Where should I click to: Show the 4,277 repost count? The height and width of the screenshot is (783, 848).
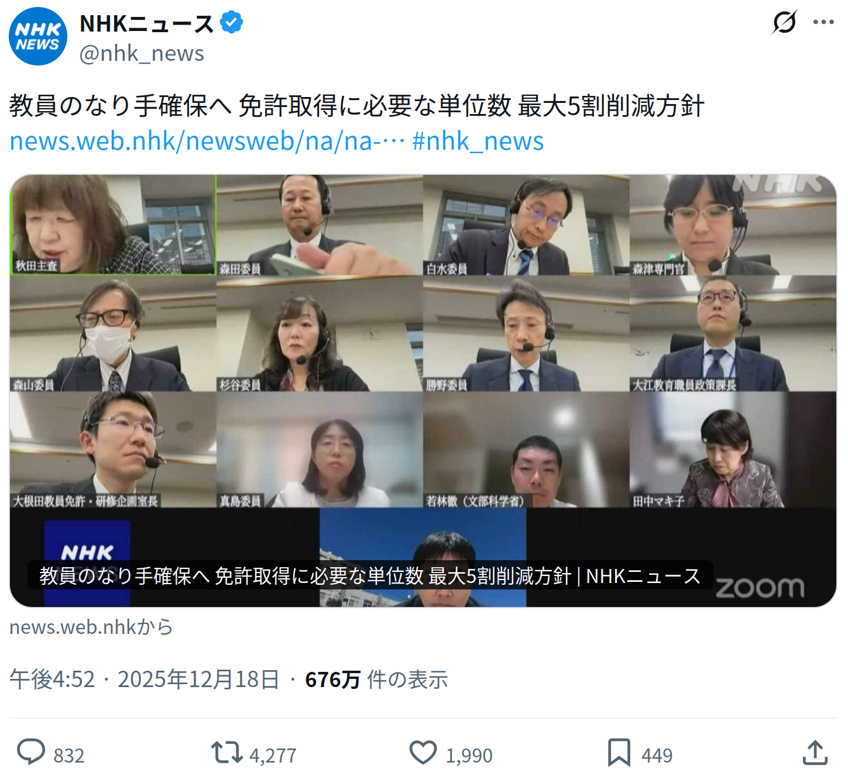point(273,756)
